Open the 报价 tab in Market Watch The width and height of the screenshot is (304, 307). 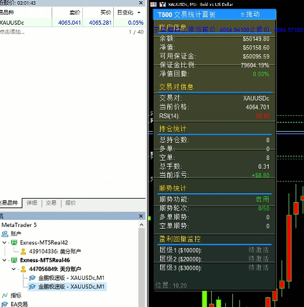tap(70, 203)
